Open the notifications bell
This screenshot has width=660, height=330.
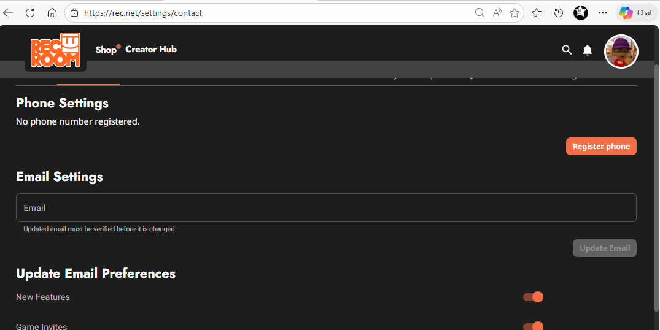click(588, 50)
